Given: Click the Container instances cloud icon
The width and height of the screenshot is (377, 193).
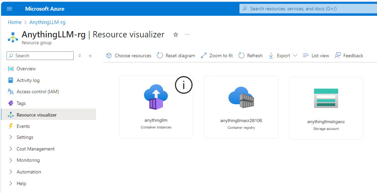Looking at the screenshot, I should pos(156,97).
